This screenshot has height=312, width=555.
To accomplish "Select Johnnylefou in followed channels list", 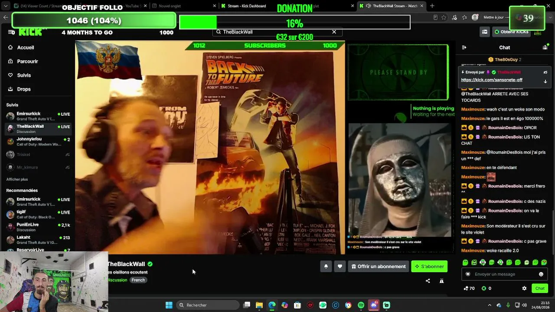I will [x=38, y=142].
